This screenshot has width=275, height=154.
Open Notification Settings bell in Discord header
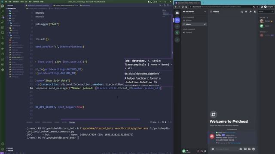[x=246, y=12]
